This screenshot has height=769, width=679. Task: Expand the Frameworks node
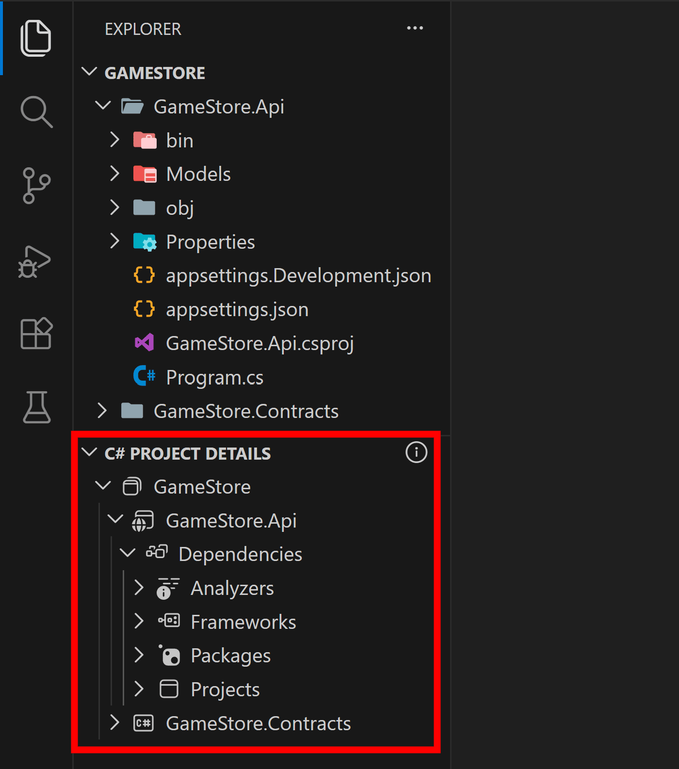pos(139,621)
